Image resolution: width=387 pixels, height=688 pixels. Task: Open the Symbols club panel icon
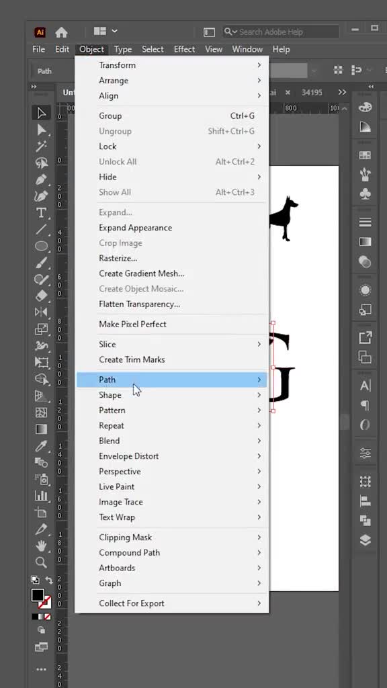[365, 193]
